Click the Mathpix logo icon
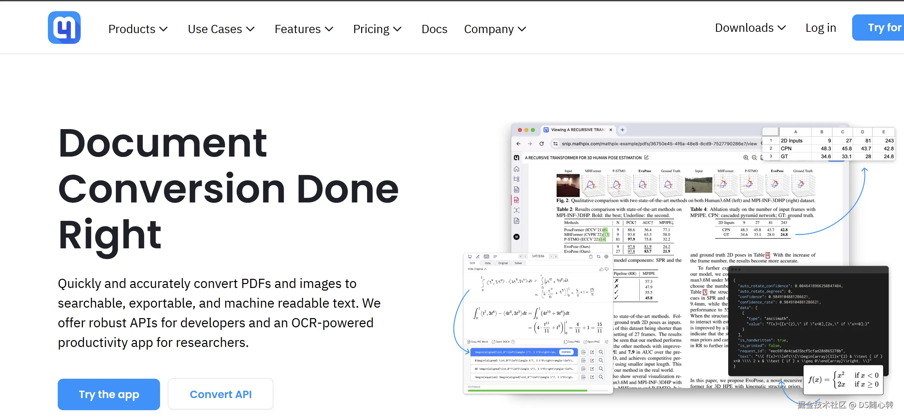 64,28
